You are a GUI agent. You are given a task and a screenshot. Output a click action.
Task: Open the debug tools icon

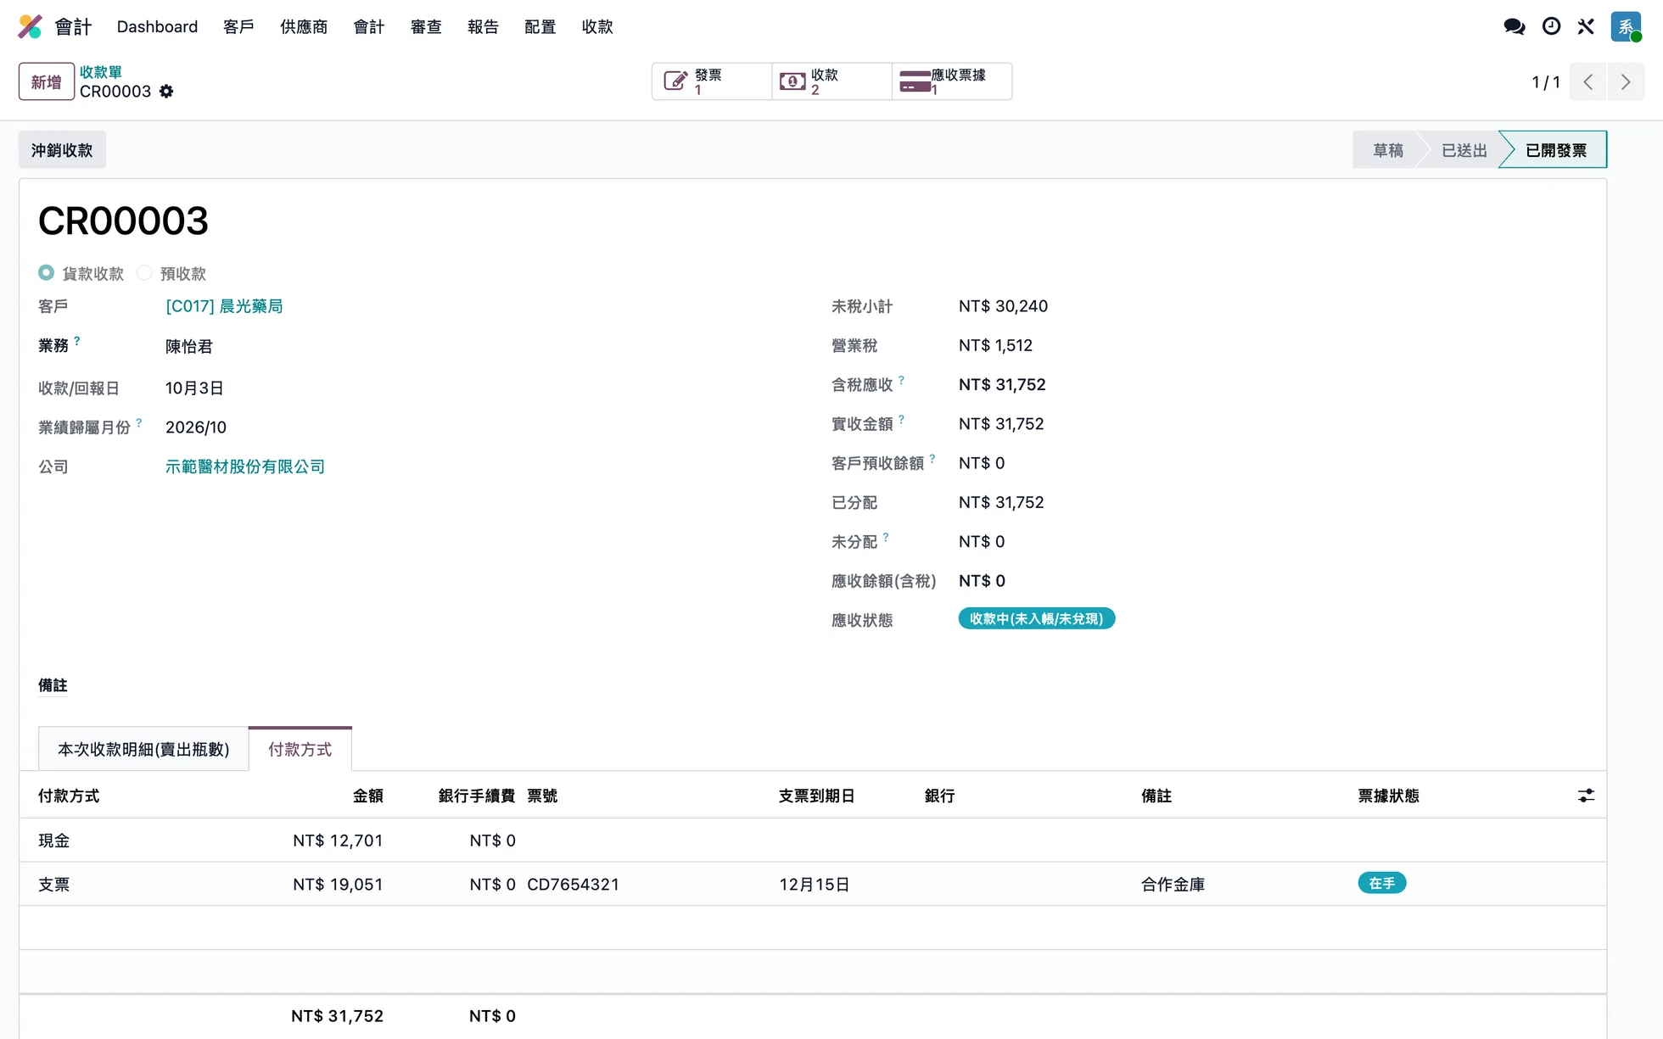point(1586,26)
